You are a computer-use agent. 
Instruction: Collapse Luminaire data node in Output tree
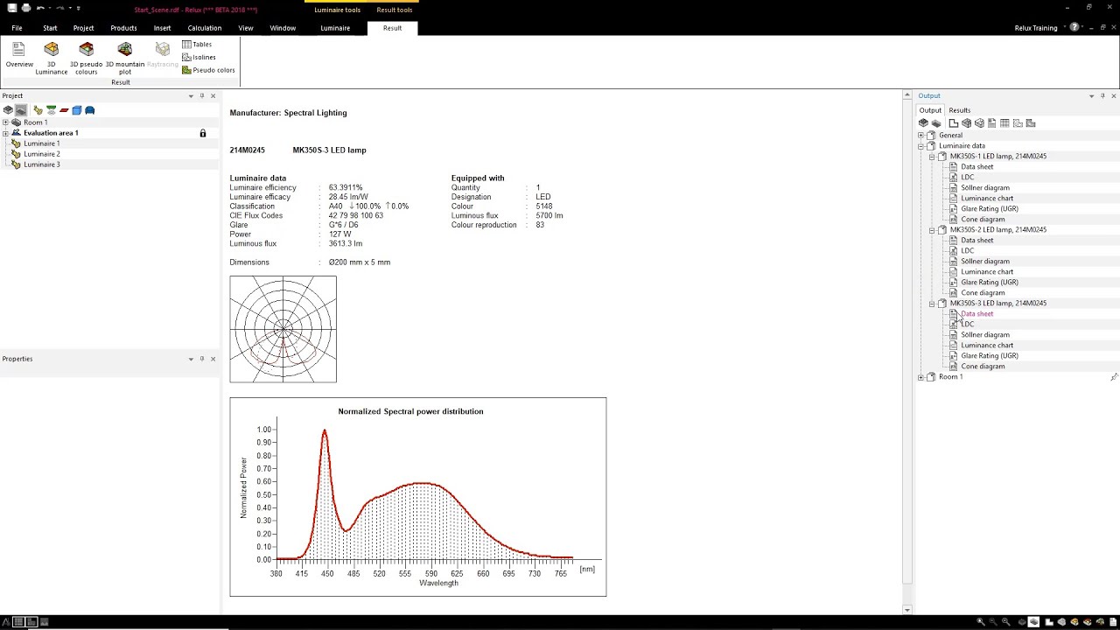(920, 146)
